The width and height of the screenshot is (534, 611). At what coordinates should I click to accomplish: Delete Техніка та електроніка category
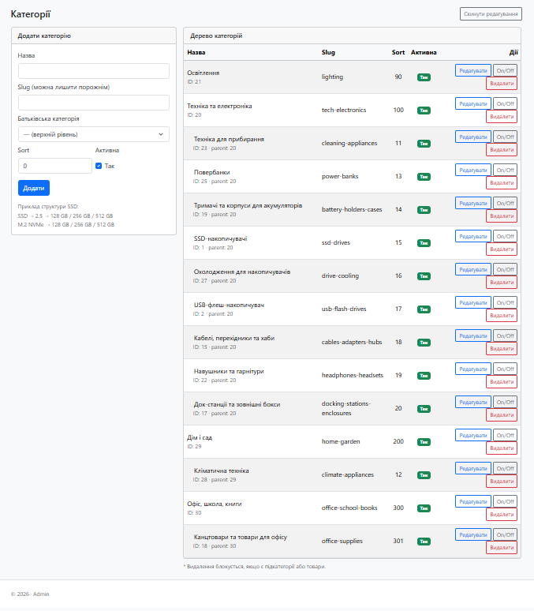pos(502,117)
